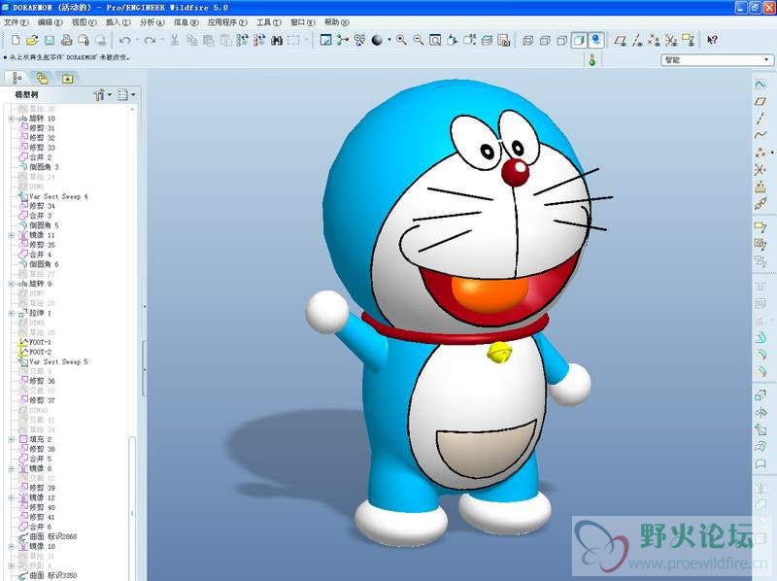Click the Print icon in toolbar
777x581 pixels.
pos(66,40)
